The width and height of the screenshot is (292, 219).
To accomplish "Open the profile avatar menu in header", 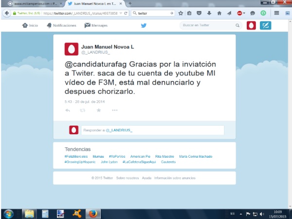I will 251,25.
